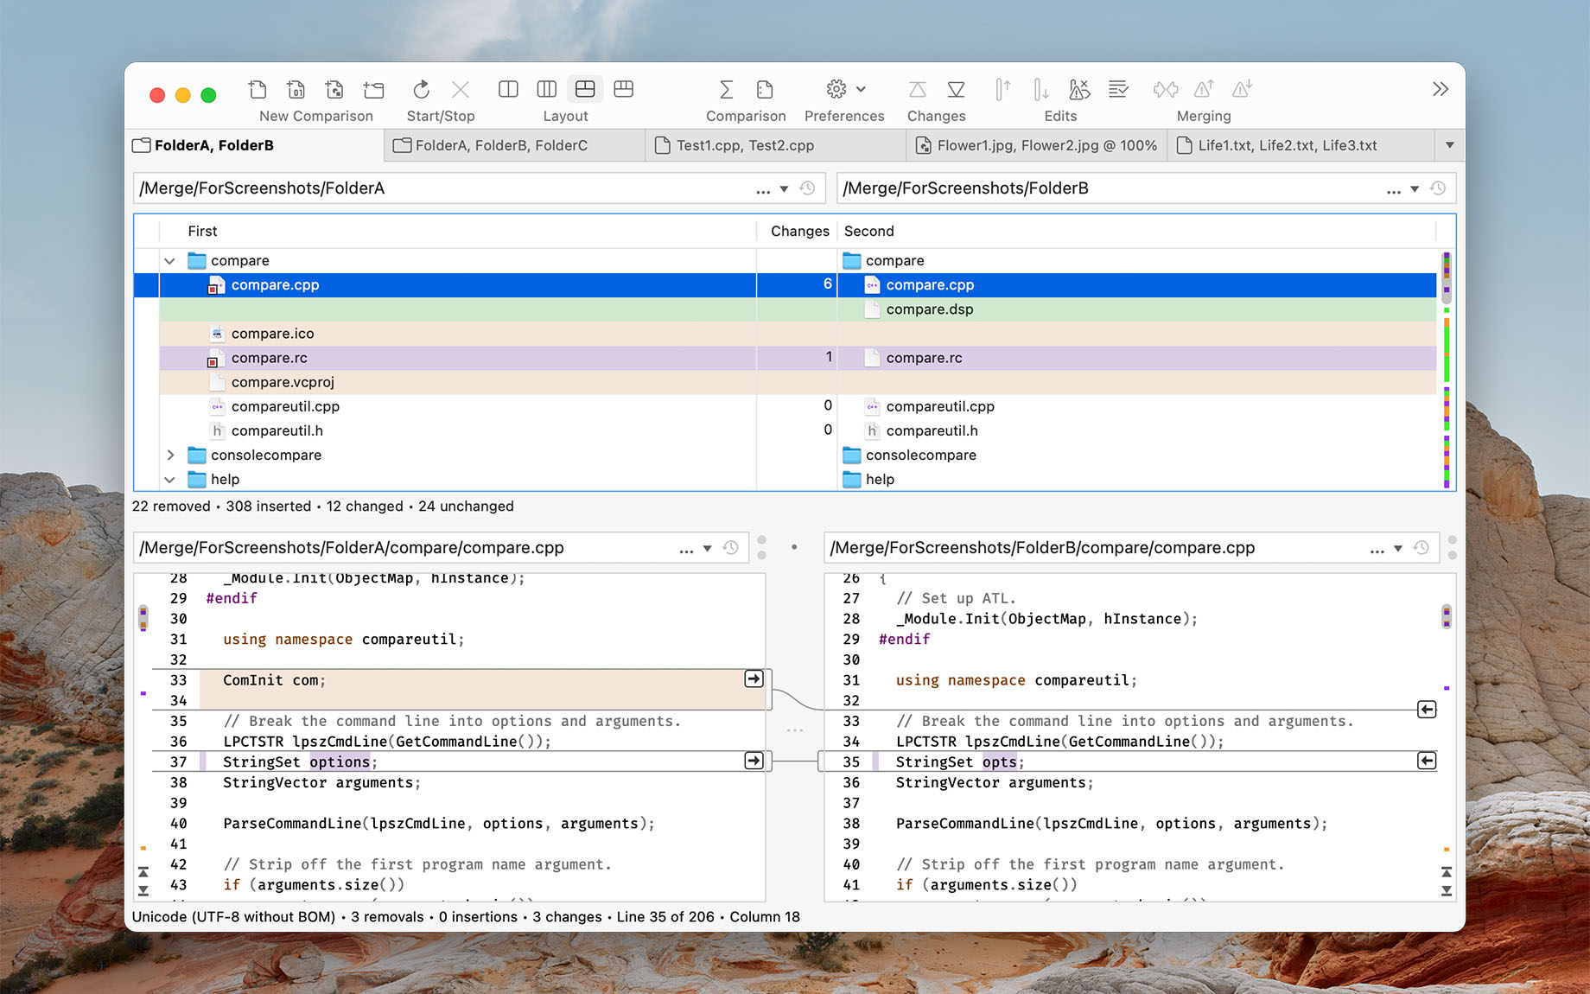Image resolution: width=1590 pixels, height=994 pixels.
Task: Open Merge preferences with the gear icon
Action: point(836,89)
